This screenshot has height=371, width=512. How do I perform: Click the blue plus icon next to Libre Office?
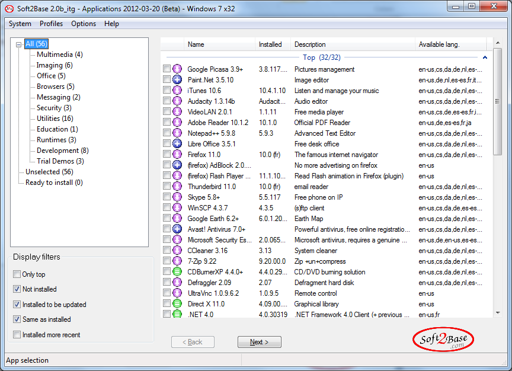click(177, 144)
